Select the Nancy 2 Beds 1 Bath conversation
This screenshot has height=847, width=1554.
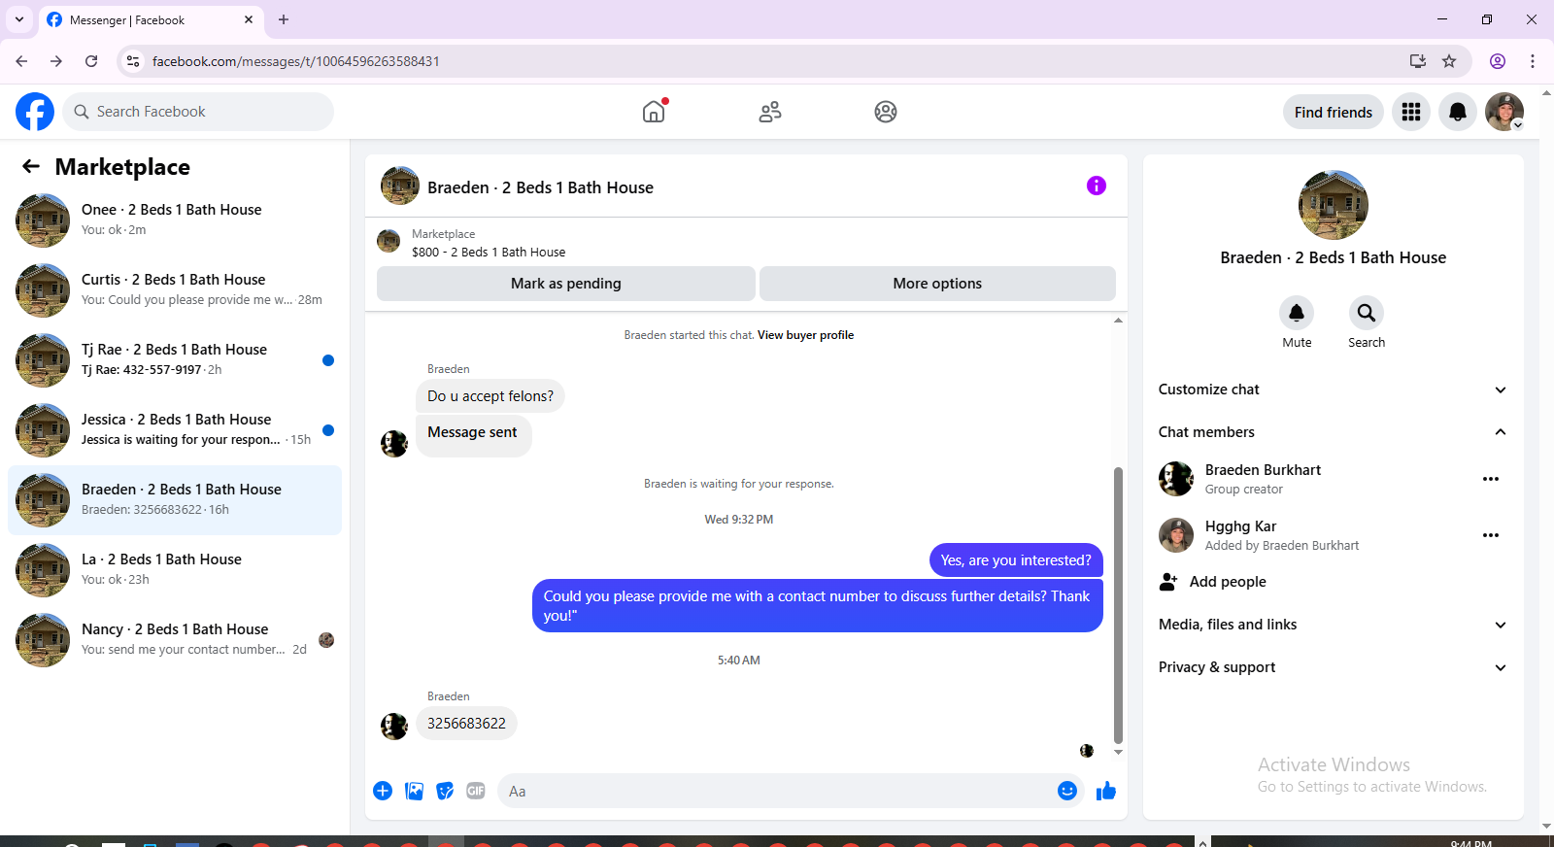[175, 640]
